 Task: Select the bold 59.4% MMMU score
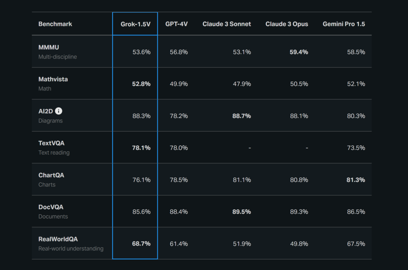(x=299, y=52)
